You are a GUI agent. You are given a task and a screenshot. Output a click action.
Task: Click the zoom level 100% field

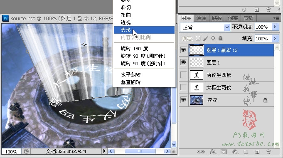pyautogui.click(x=11, y=151)
